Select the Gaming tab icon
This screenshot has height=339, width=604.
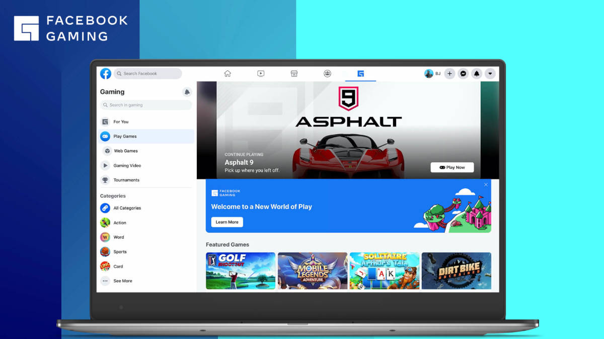click(360, 73)
